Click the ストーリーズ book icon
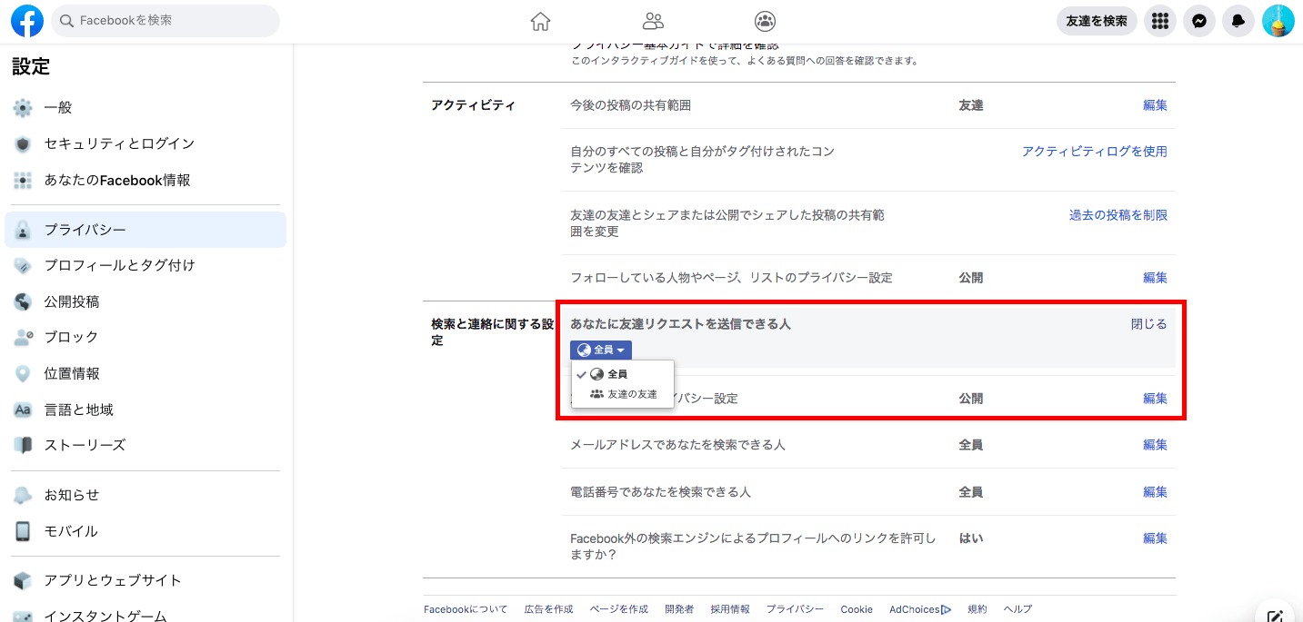The image size is (1303, 622). 23,446
